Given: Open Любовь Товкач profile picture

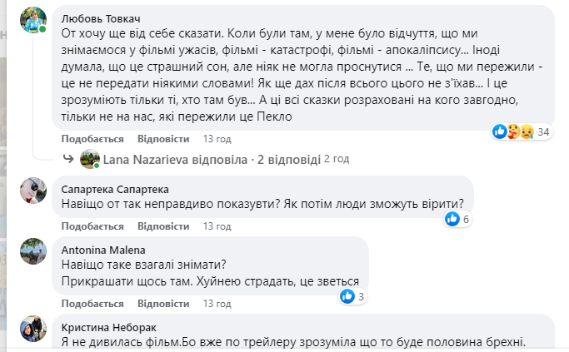Looking at the screenshot, I should [32, 18].
